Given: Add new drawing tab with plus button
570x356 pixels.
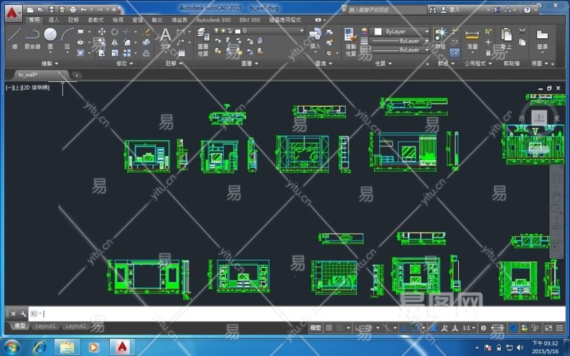Looking at the screenshot, I should click(x=77, y=75).
